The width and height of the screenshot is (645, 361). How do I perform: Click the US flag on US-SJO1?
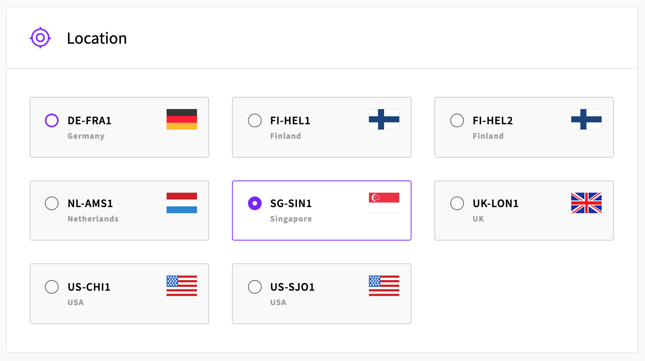[x=384, y=286]
